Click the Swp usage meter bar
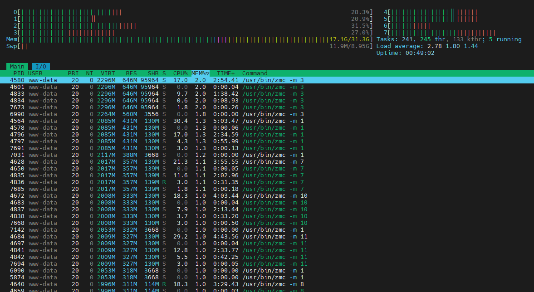534x292 pixels. point(189,46)
